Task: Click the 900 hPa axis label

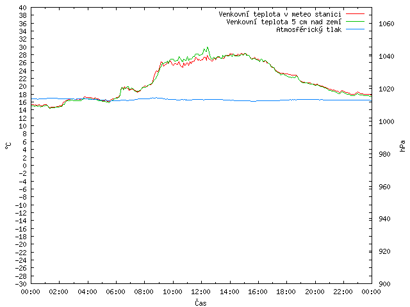Action: click(x=384, y=284)
